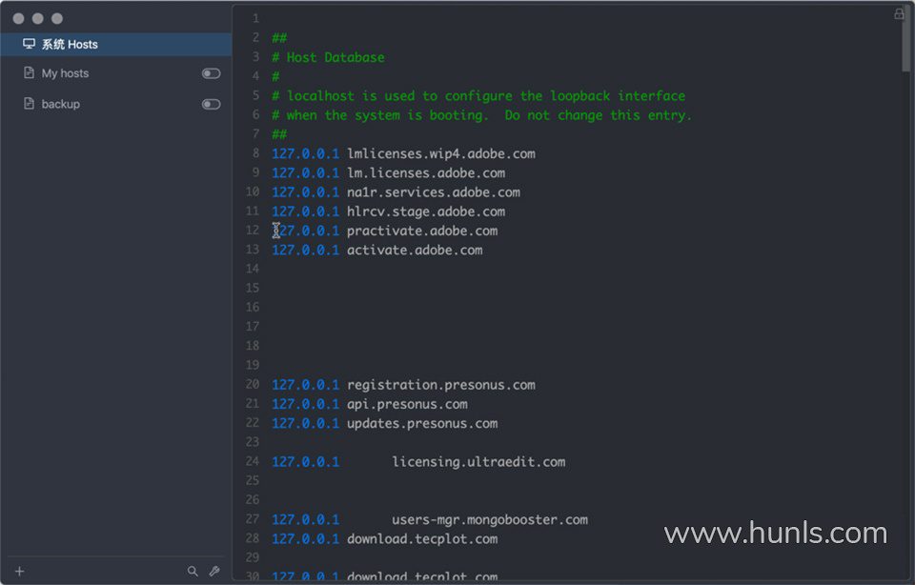Image resolution: width=915 pixels, height=585 pixels.
Task: Click the read-only lock icon in editor
Action: (899, 14)
